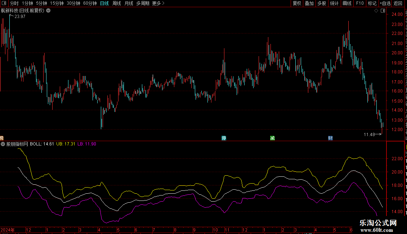Select the 15分钟 period tab

tap(57, 3)
